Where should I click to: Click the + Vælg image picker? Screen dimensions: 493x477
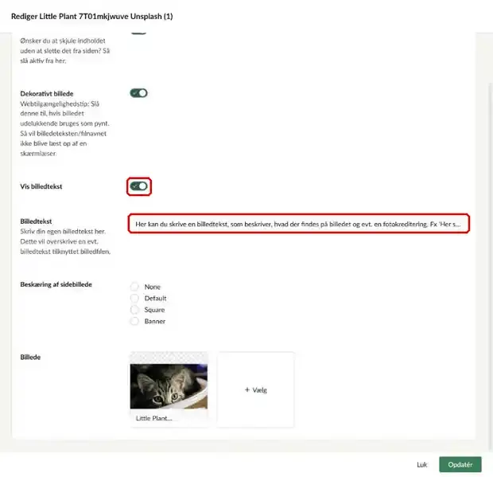(x=255, y=389)
